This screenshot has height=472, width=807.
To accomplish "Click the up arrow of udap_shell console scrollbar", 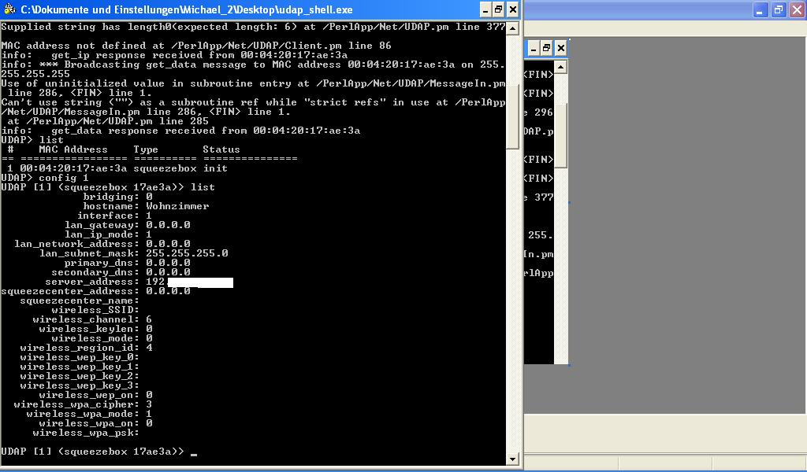I will [x=513, y=28].
